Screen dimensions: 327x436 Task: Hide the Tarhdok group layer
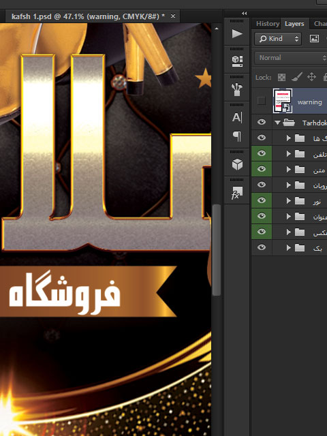pos(262,122)
